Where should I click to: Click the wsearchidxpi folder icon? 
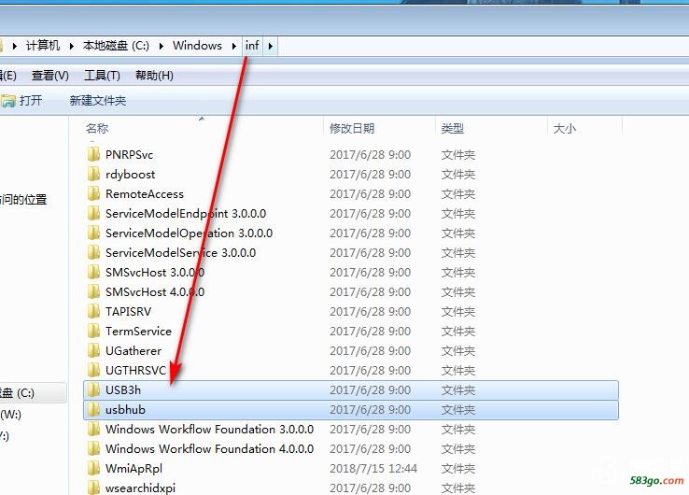[x=93, y=488]
